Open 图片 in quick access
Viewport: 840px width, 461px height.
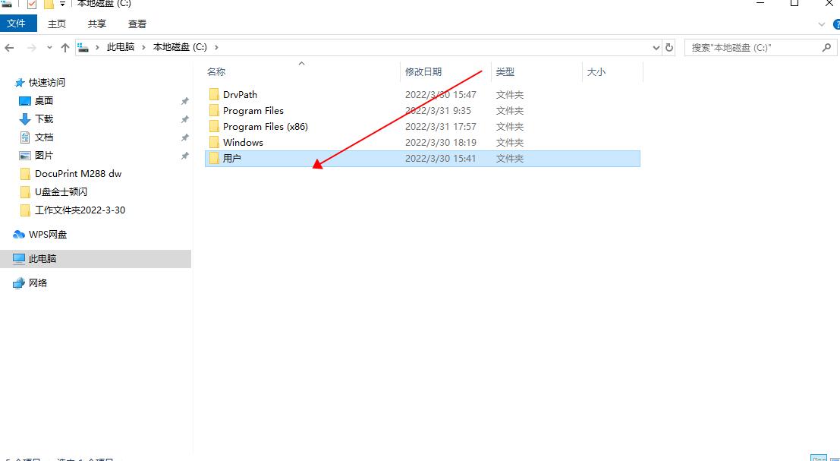pos(44,156)
